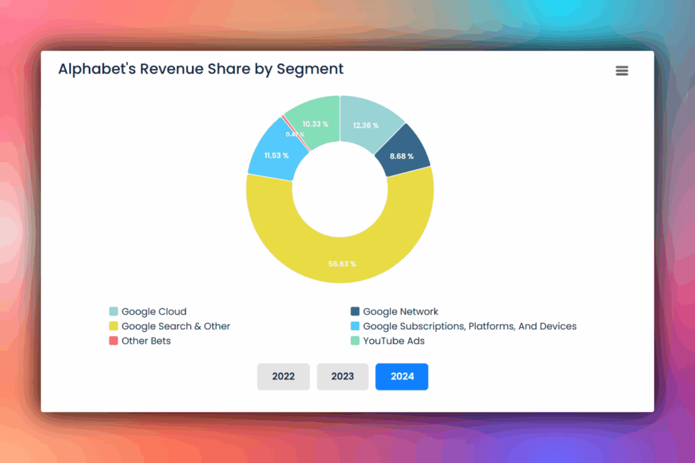Switch to the 2023 view
The image size is (695, 463).
[342, 376]
